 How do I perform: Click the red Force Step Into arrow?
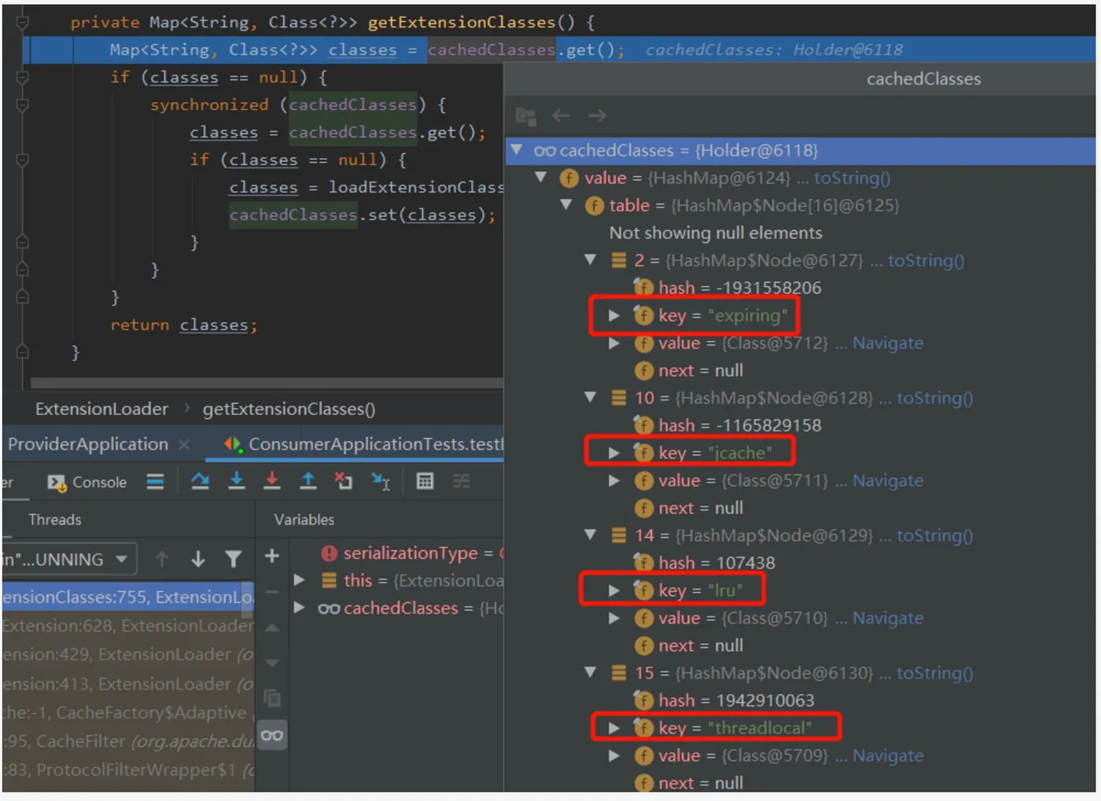[x=272, y=480]
